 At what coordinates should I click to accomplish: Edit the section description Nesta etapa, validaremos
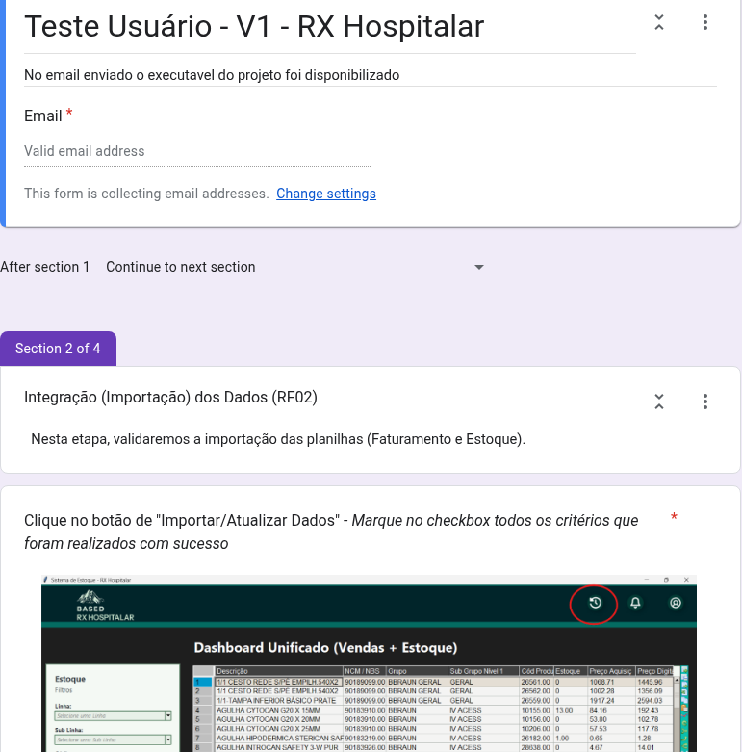point(278,439)
